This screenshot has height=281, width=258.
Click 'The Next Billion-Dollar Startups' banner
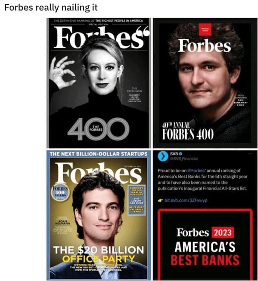click(99, 154)
